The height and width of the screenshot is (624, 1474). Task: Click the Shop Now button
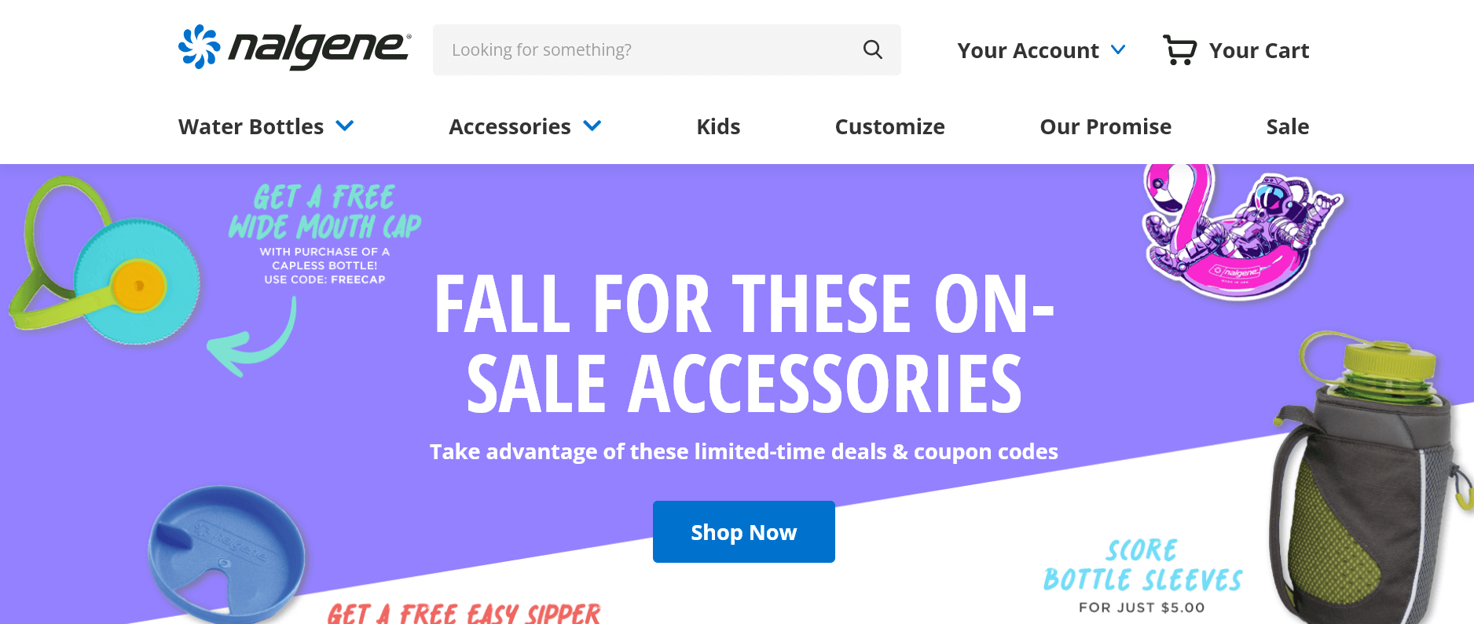tap(743, 531)
